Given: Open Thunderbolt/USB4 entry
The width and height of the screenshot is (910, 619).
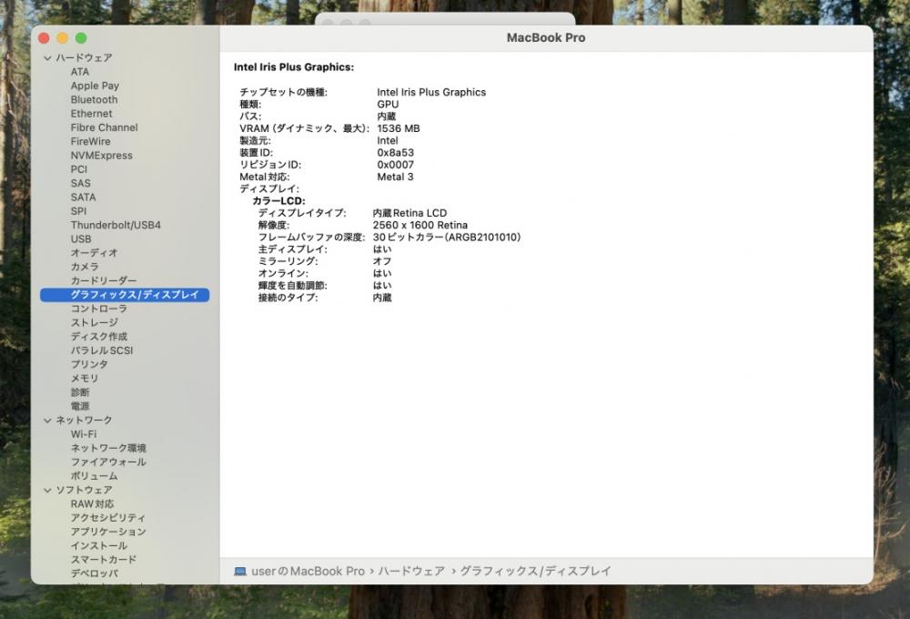Looking at the screenshot, I should click(116, 226).
